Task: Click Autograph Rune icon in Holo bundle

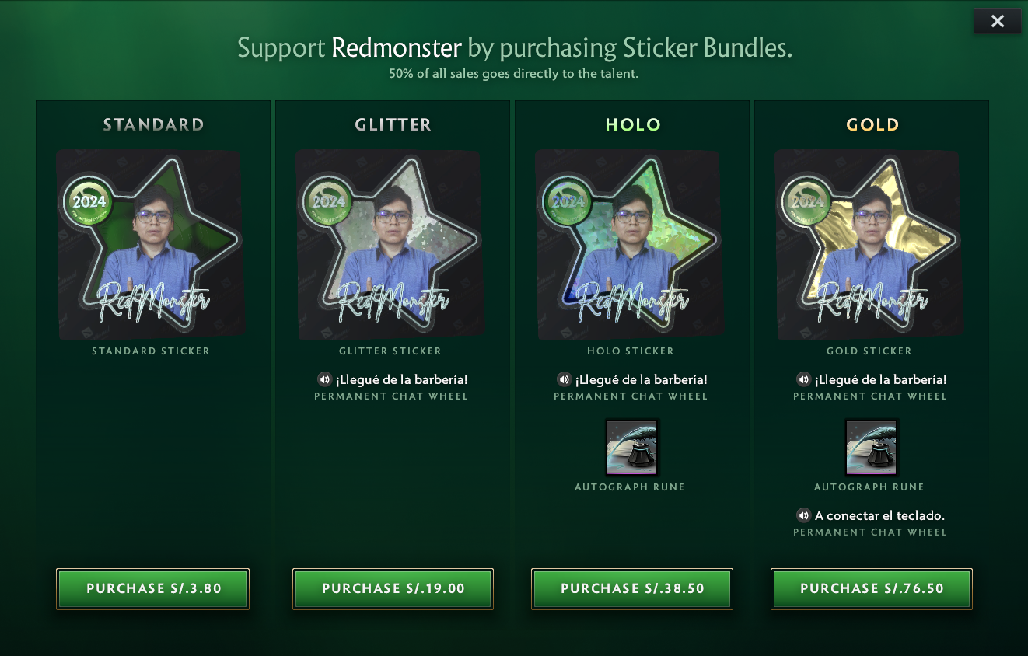Action: pyautogui.click(x=632, y=447)
